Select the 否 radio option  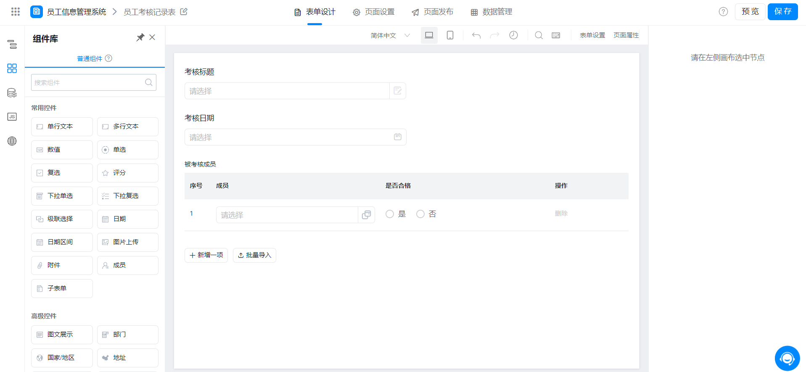420,214
